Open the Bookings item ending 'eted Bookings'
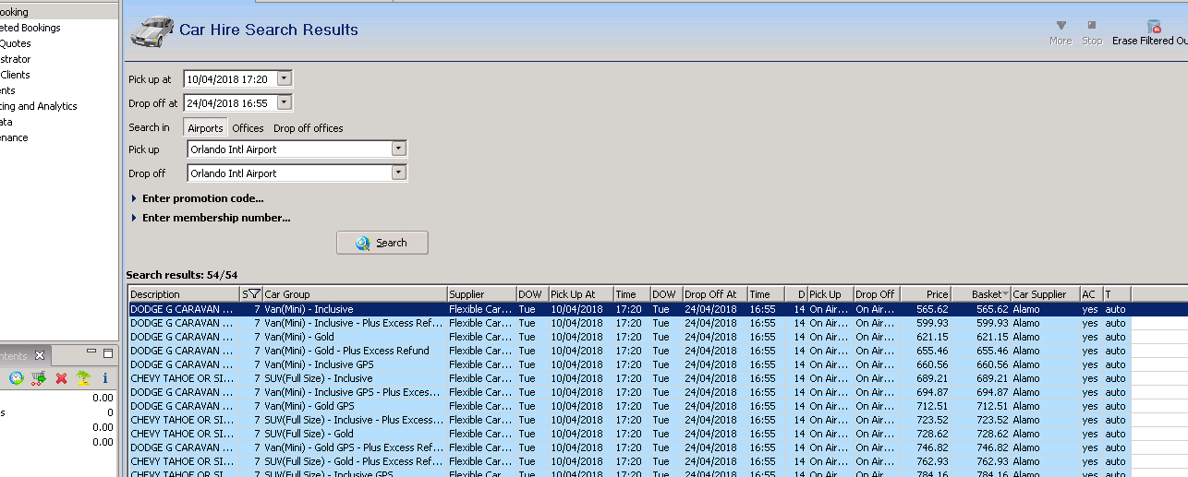The height and width of the screenshot is (477, 1188). (x=30, y=28)
